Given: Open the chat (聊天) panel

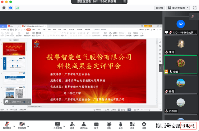Looking at the screenshot, I should click(x=96, y=125).
